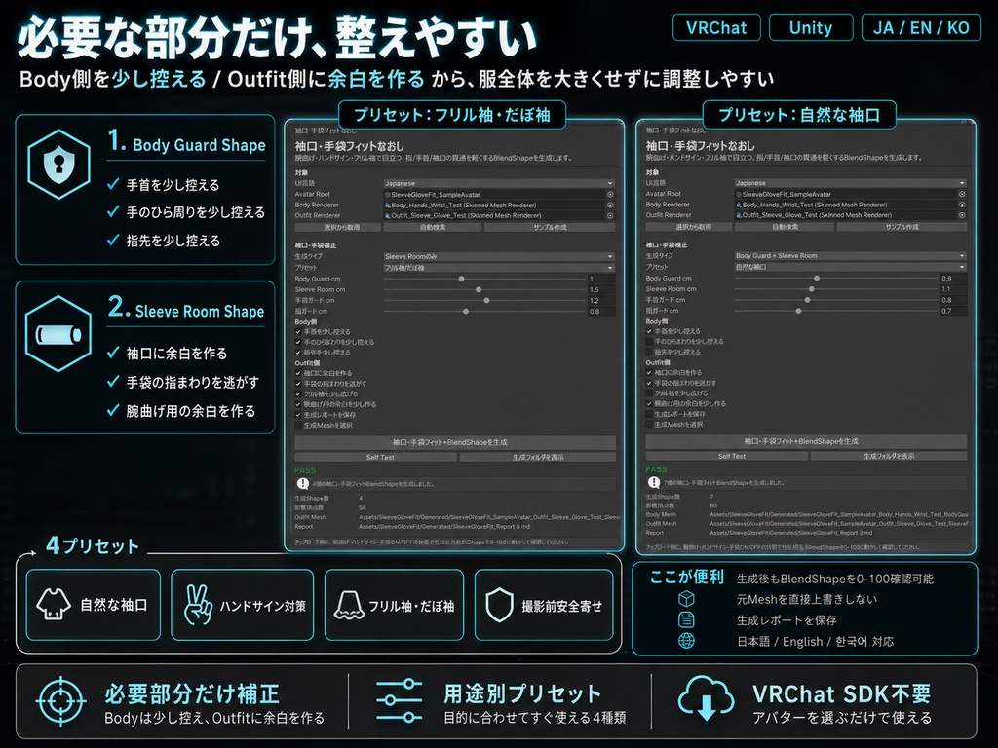998x748 pixels.
Task: Click 袖口・手袋フィット+BlendShapeを生成 in フリル袖 preset panel
Action: (455, 442)
